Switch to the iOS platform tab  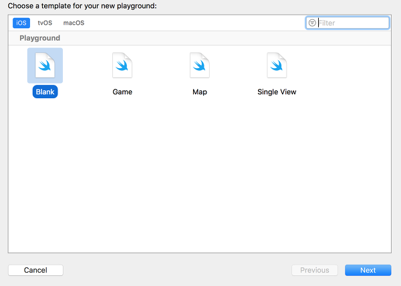click(21, 23)
